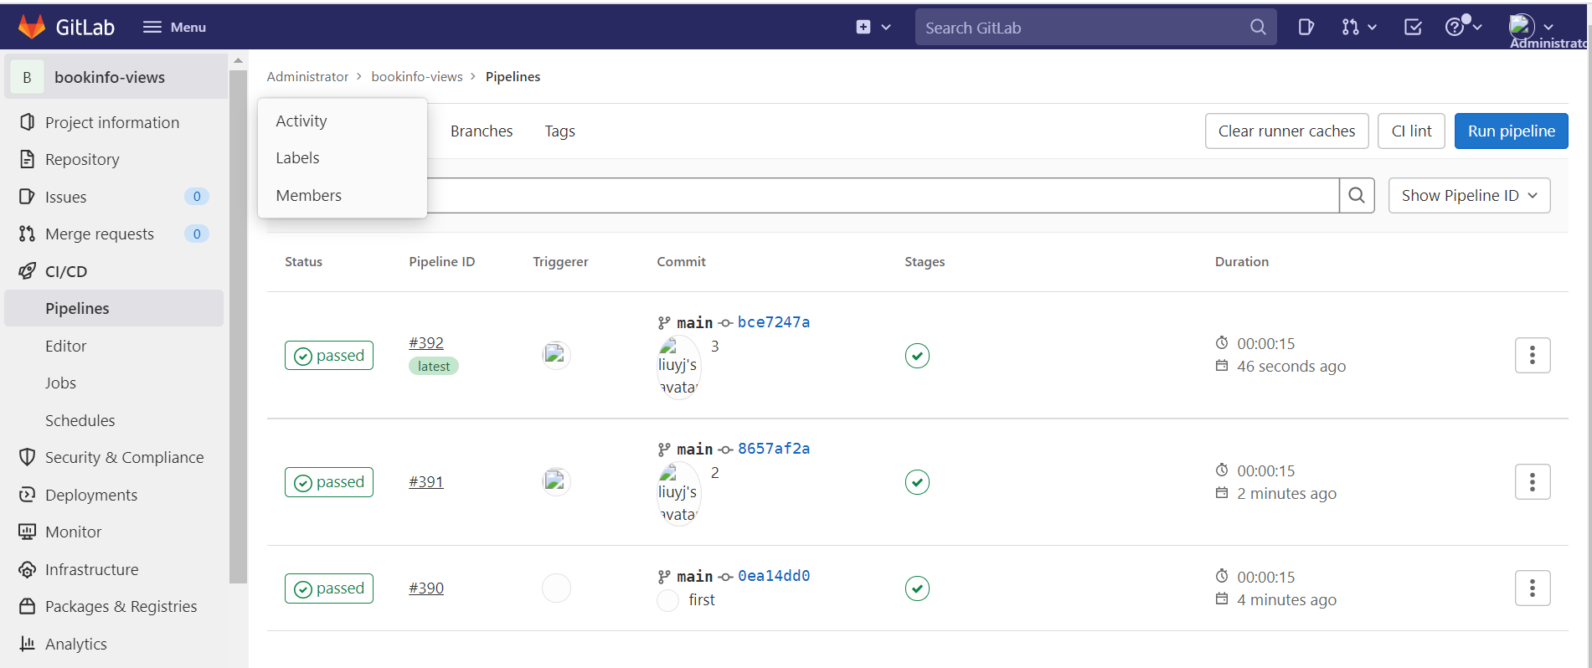
Task: Switch to the Branches tab
Action: [x=482, y=131]
